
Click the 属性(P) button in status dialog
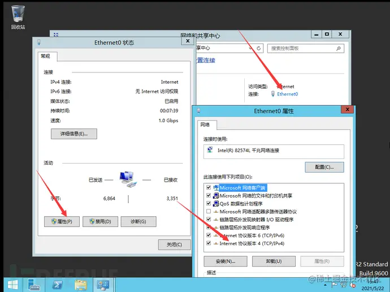[62, 221]
